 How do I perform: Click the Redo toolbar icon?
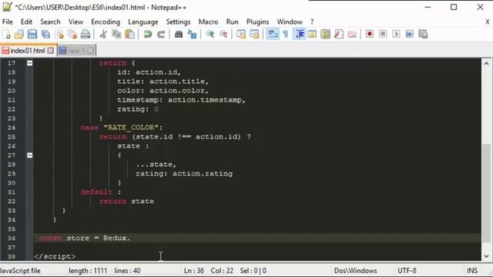click(161, 34)
